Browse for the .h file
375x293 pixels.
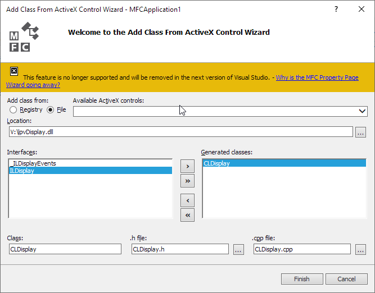point(238,250)
